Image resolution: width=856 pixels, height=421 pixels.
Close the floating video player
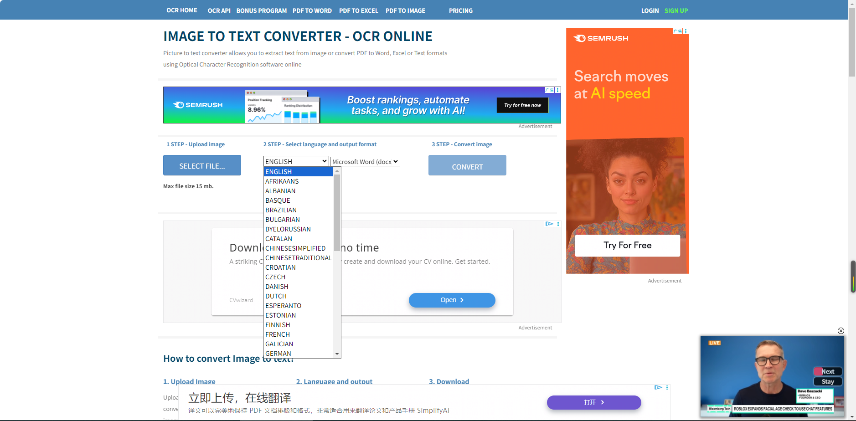[841, 331]
